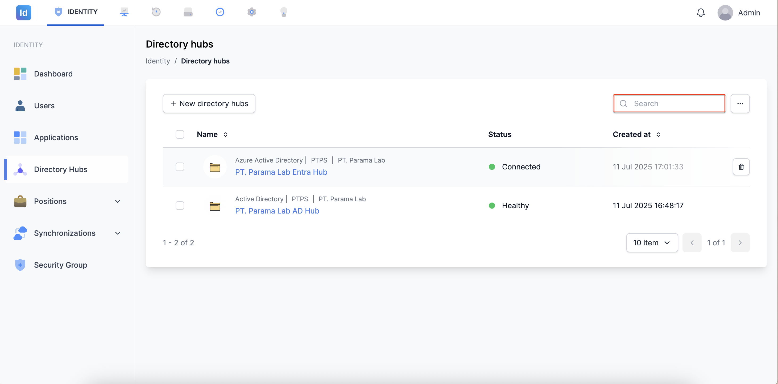
Task: Expand the Synchronizations menu chevron
Action: (118, 233)
